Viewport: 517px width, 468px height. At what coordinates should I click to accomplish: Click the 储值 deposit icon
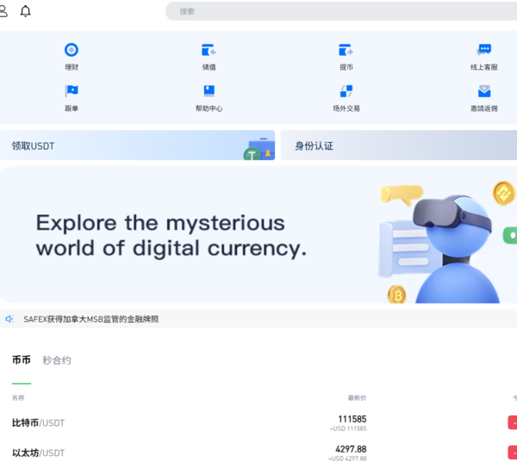pos(209,51)
